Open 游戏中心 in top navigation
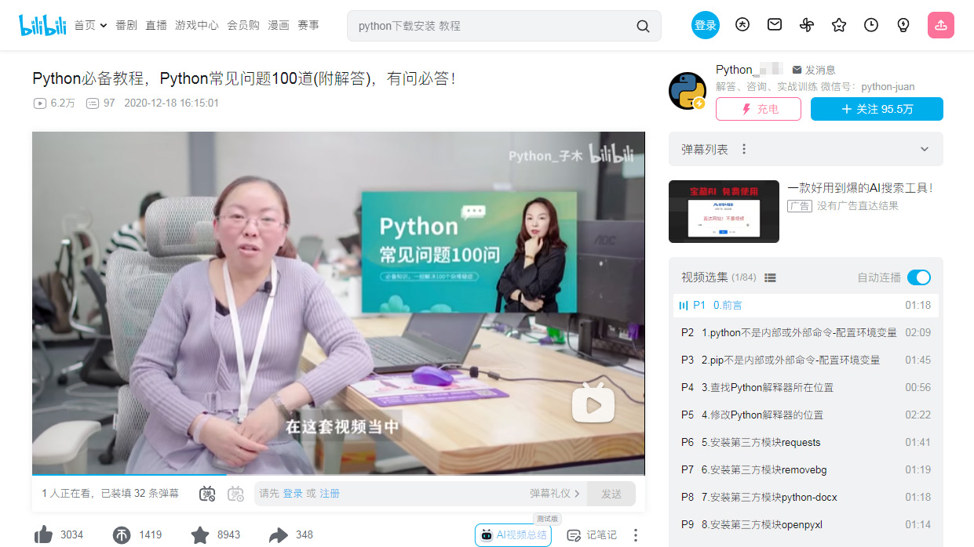 click(x=196, y=25)
